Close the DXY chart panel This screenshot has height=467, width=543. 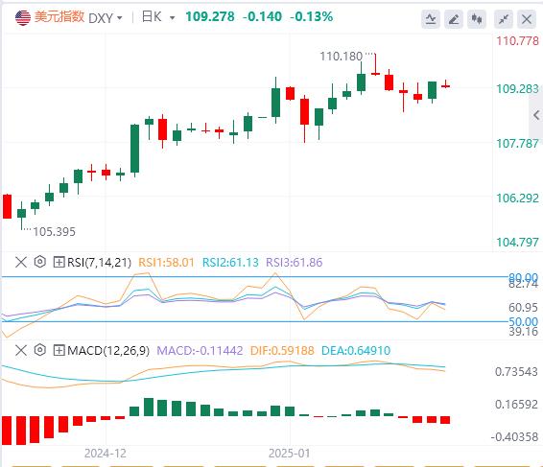click(x=527, y=18)
